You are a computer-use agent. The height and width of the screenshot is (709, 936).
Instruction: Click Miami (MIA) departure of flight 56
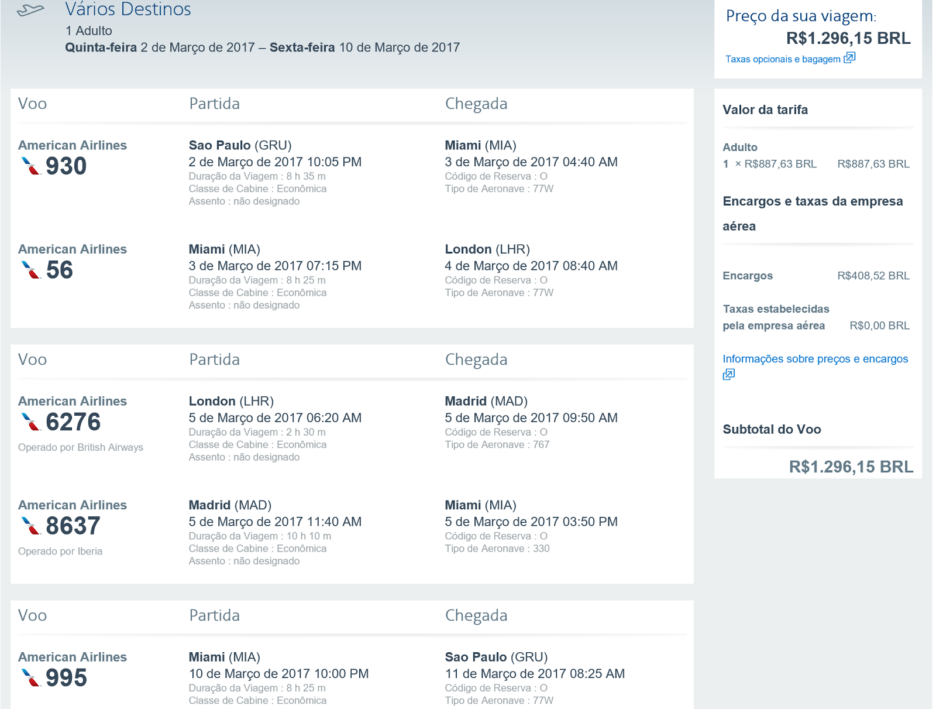225,249
